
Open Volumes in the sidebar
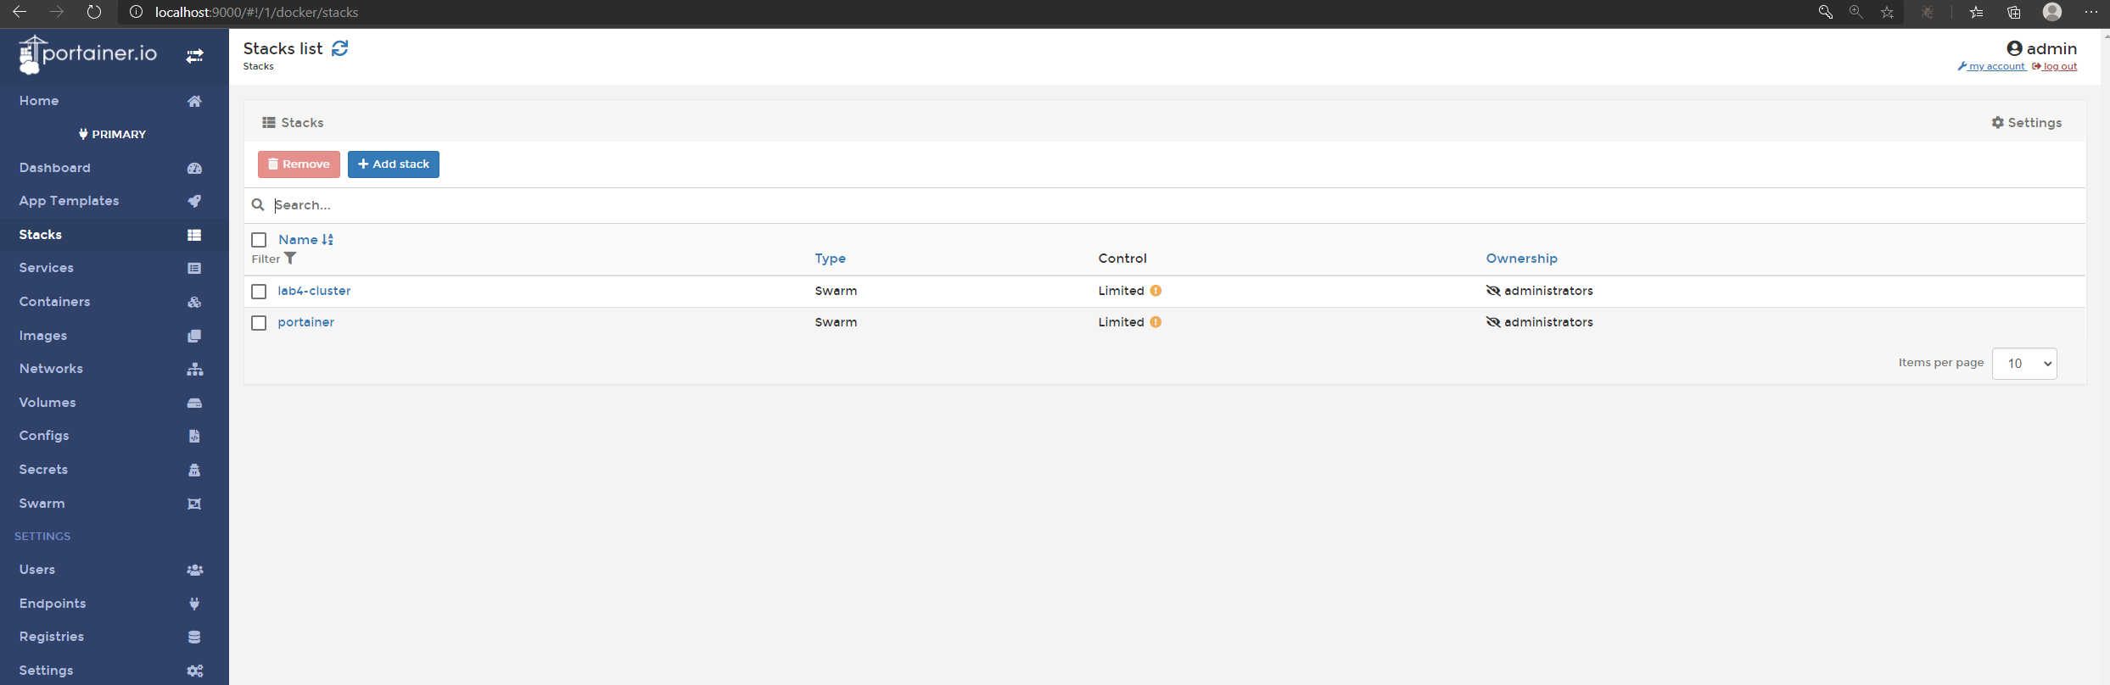point(48,403)
